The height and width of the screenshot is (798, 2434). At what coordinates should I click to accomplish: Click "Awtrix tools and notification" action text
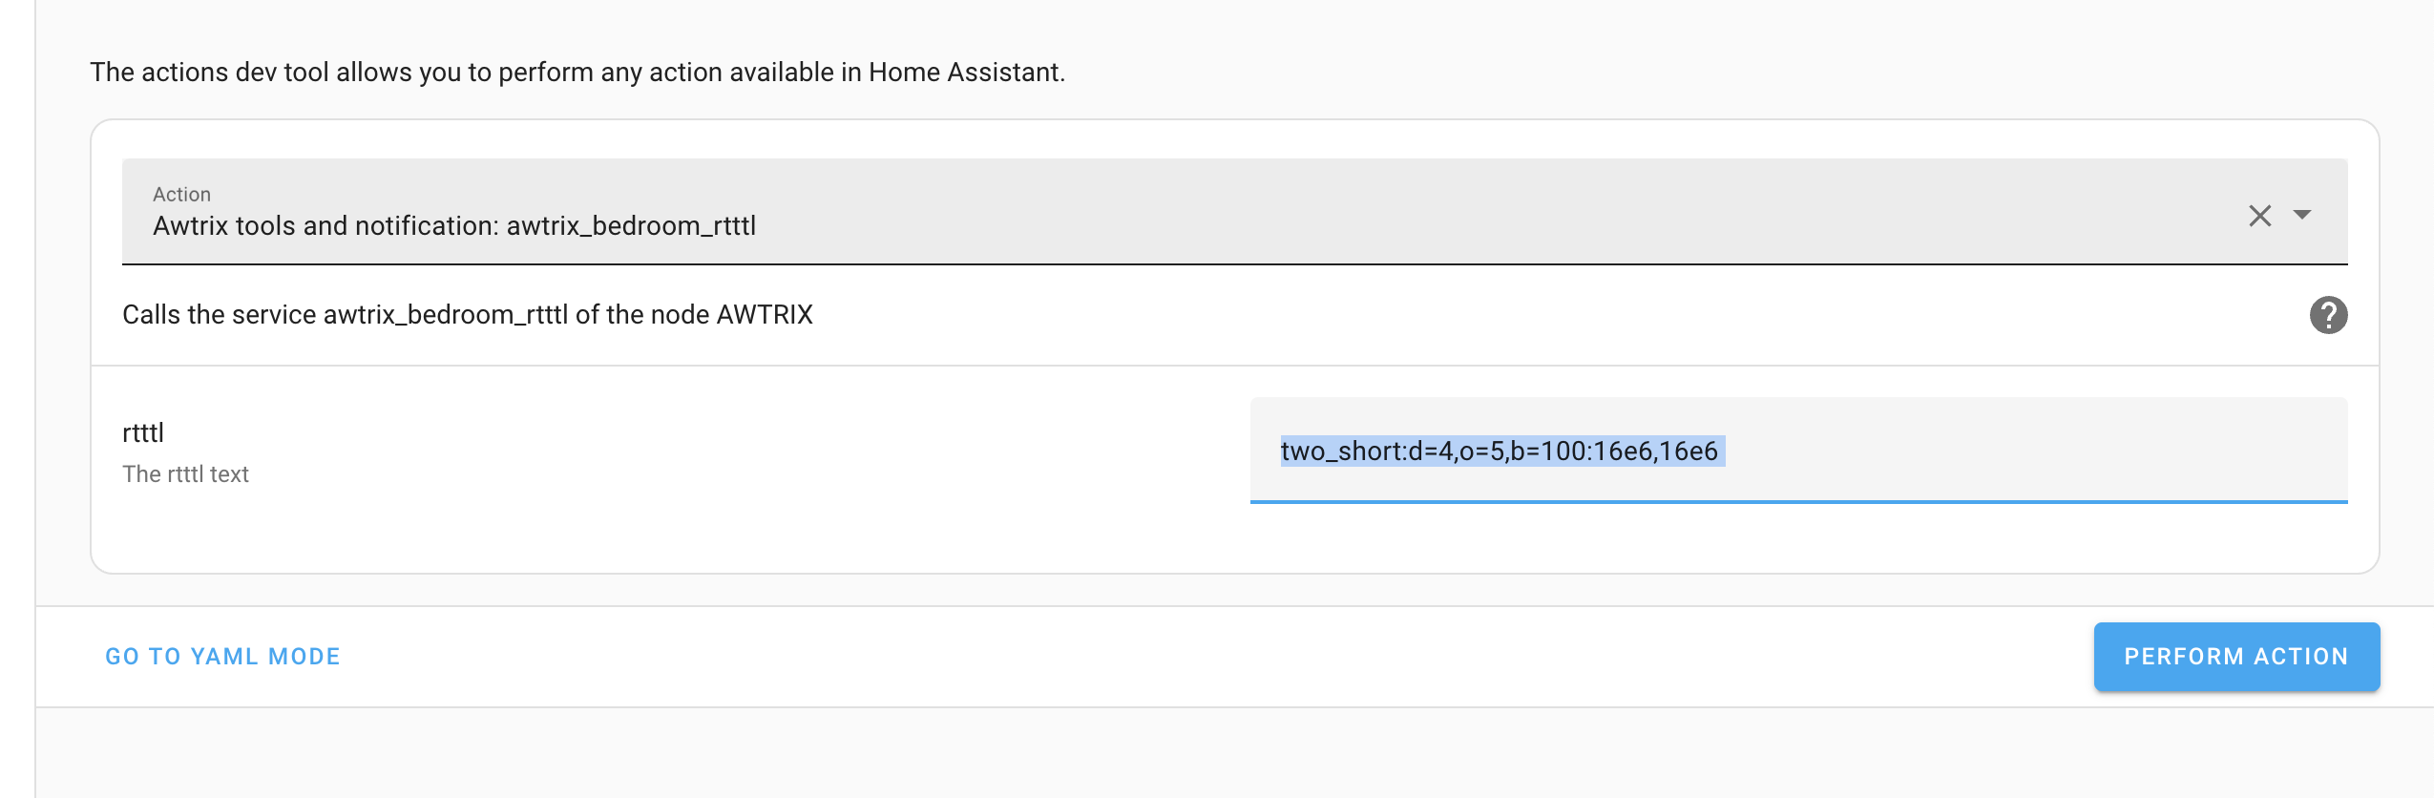click(321, 226)
